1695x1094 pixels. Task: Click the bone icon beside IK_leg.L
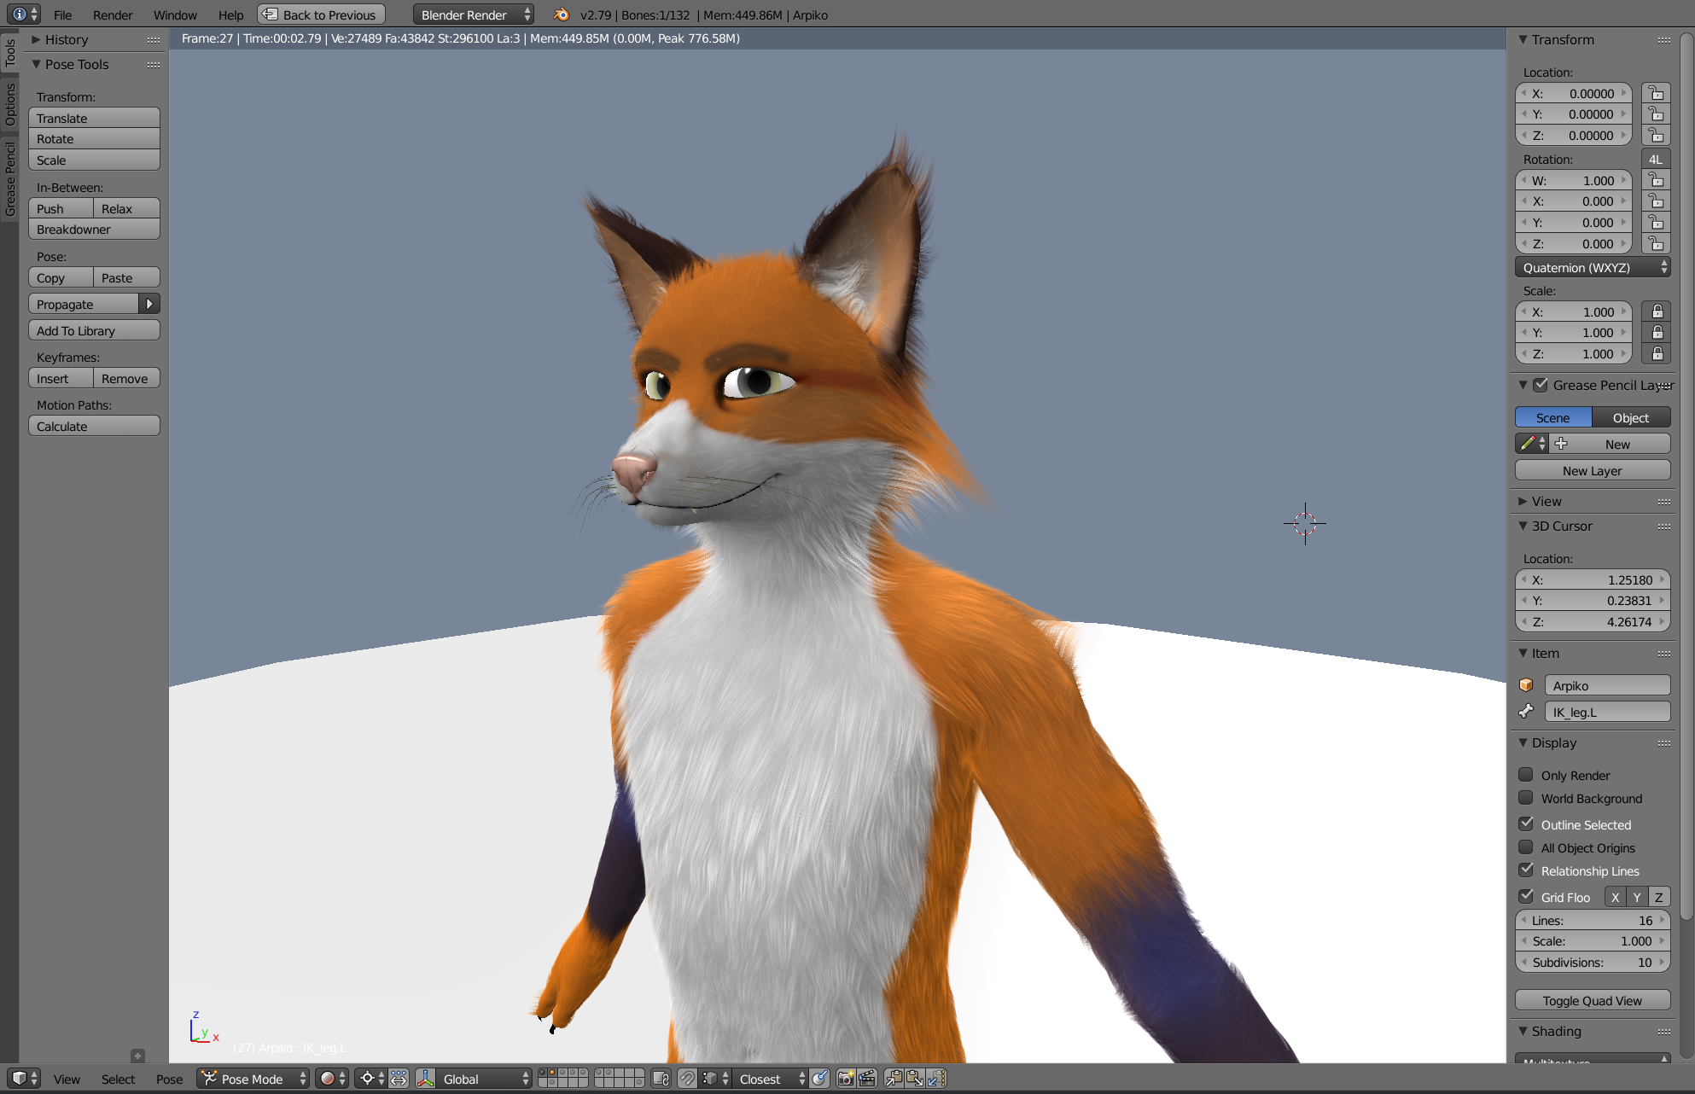pos(1527,712)
